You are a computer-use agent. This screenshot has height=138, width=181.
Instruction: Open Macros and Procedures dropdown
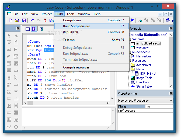click(171, 101)
